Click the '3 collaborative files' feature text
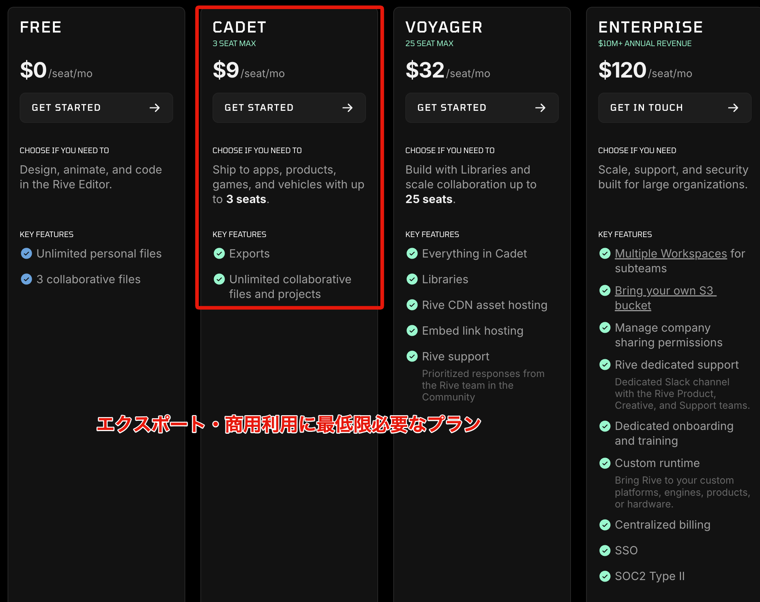Screen dimensions: 760x602 point(88,279)
